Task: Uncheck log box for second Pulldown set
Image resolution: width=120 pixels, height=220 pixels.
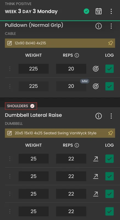Action: tap(110, 86)
